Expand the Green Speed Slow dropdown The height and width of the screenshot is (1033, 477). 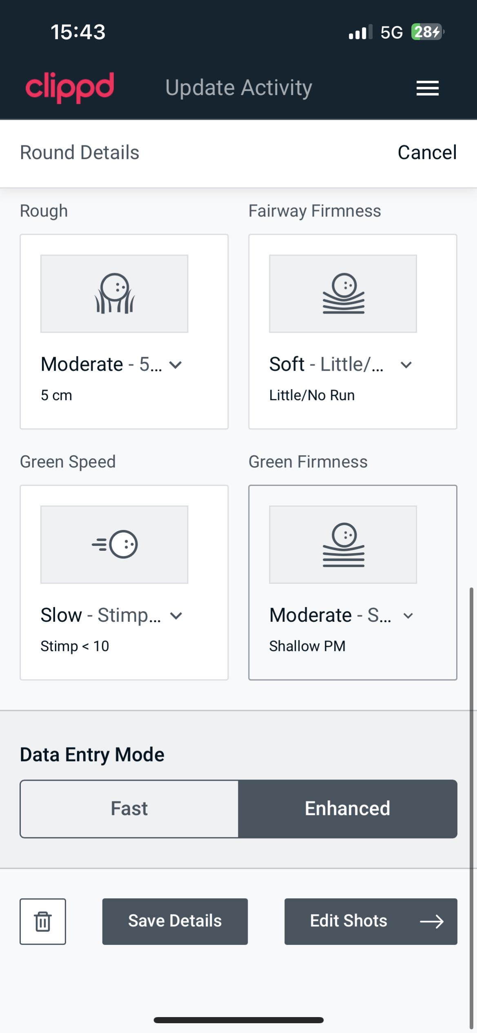pyautogui.click(x=176, y=615)
